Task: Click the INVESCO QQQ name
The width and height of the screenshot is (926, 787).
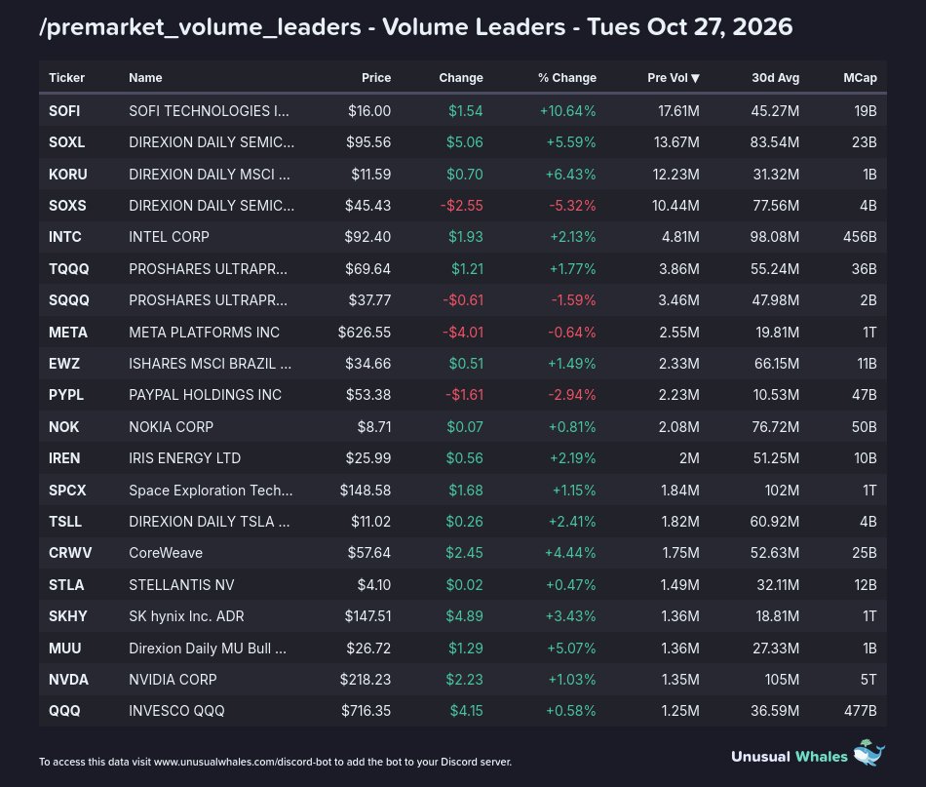Action: [x=176, y=711]
